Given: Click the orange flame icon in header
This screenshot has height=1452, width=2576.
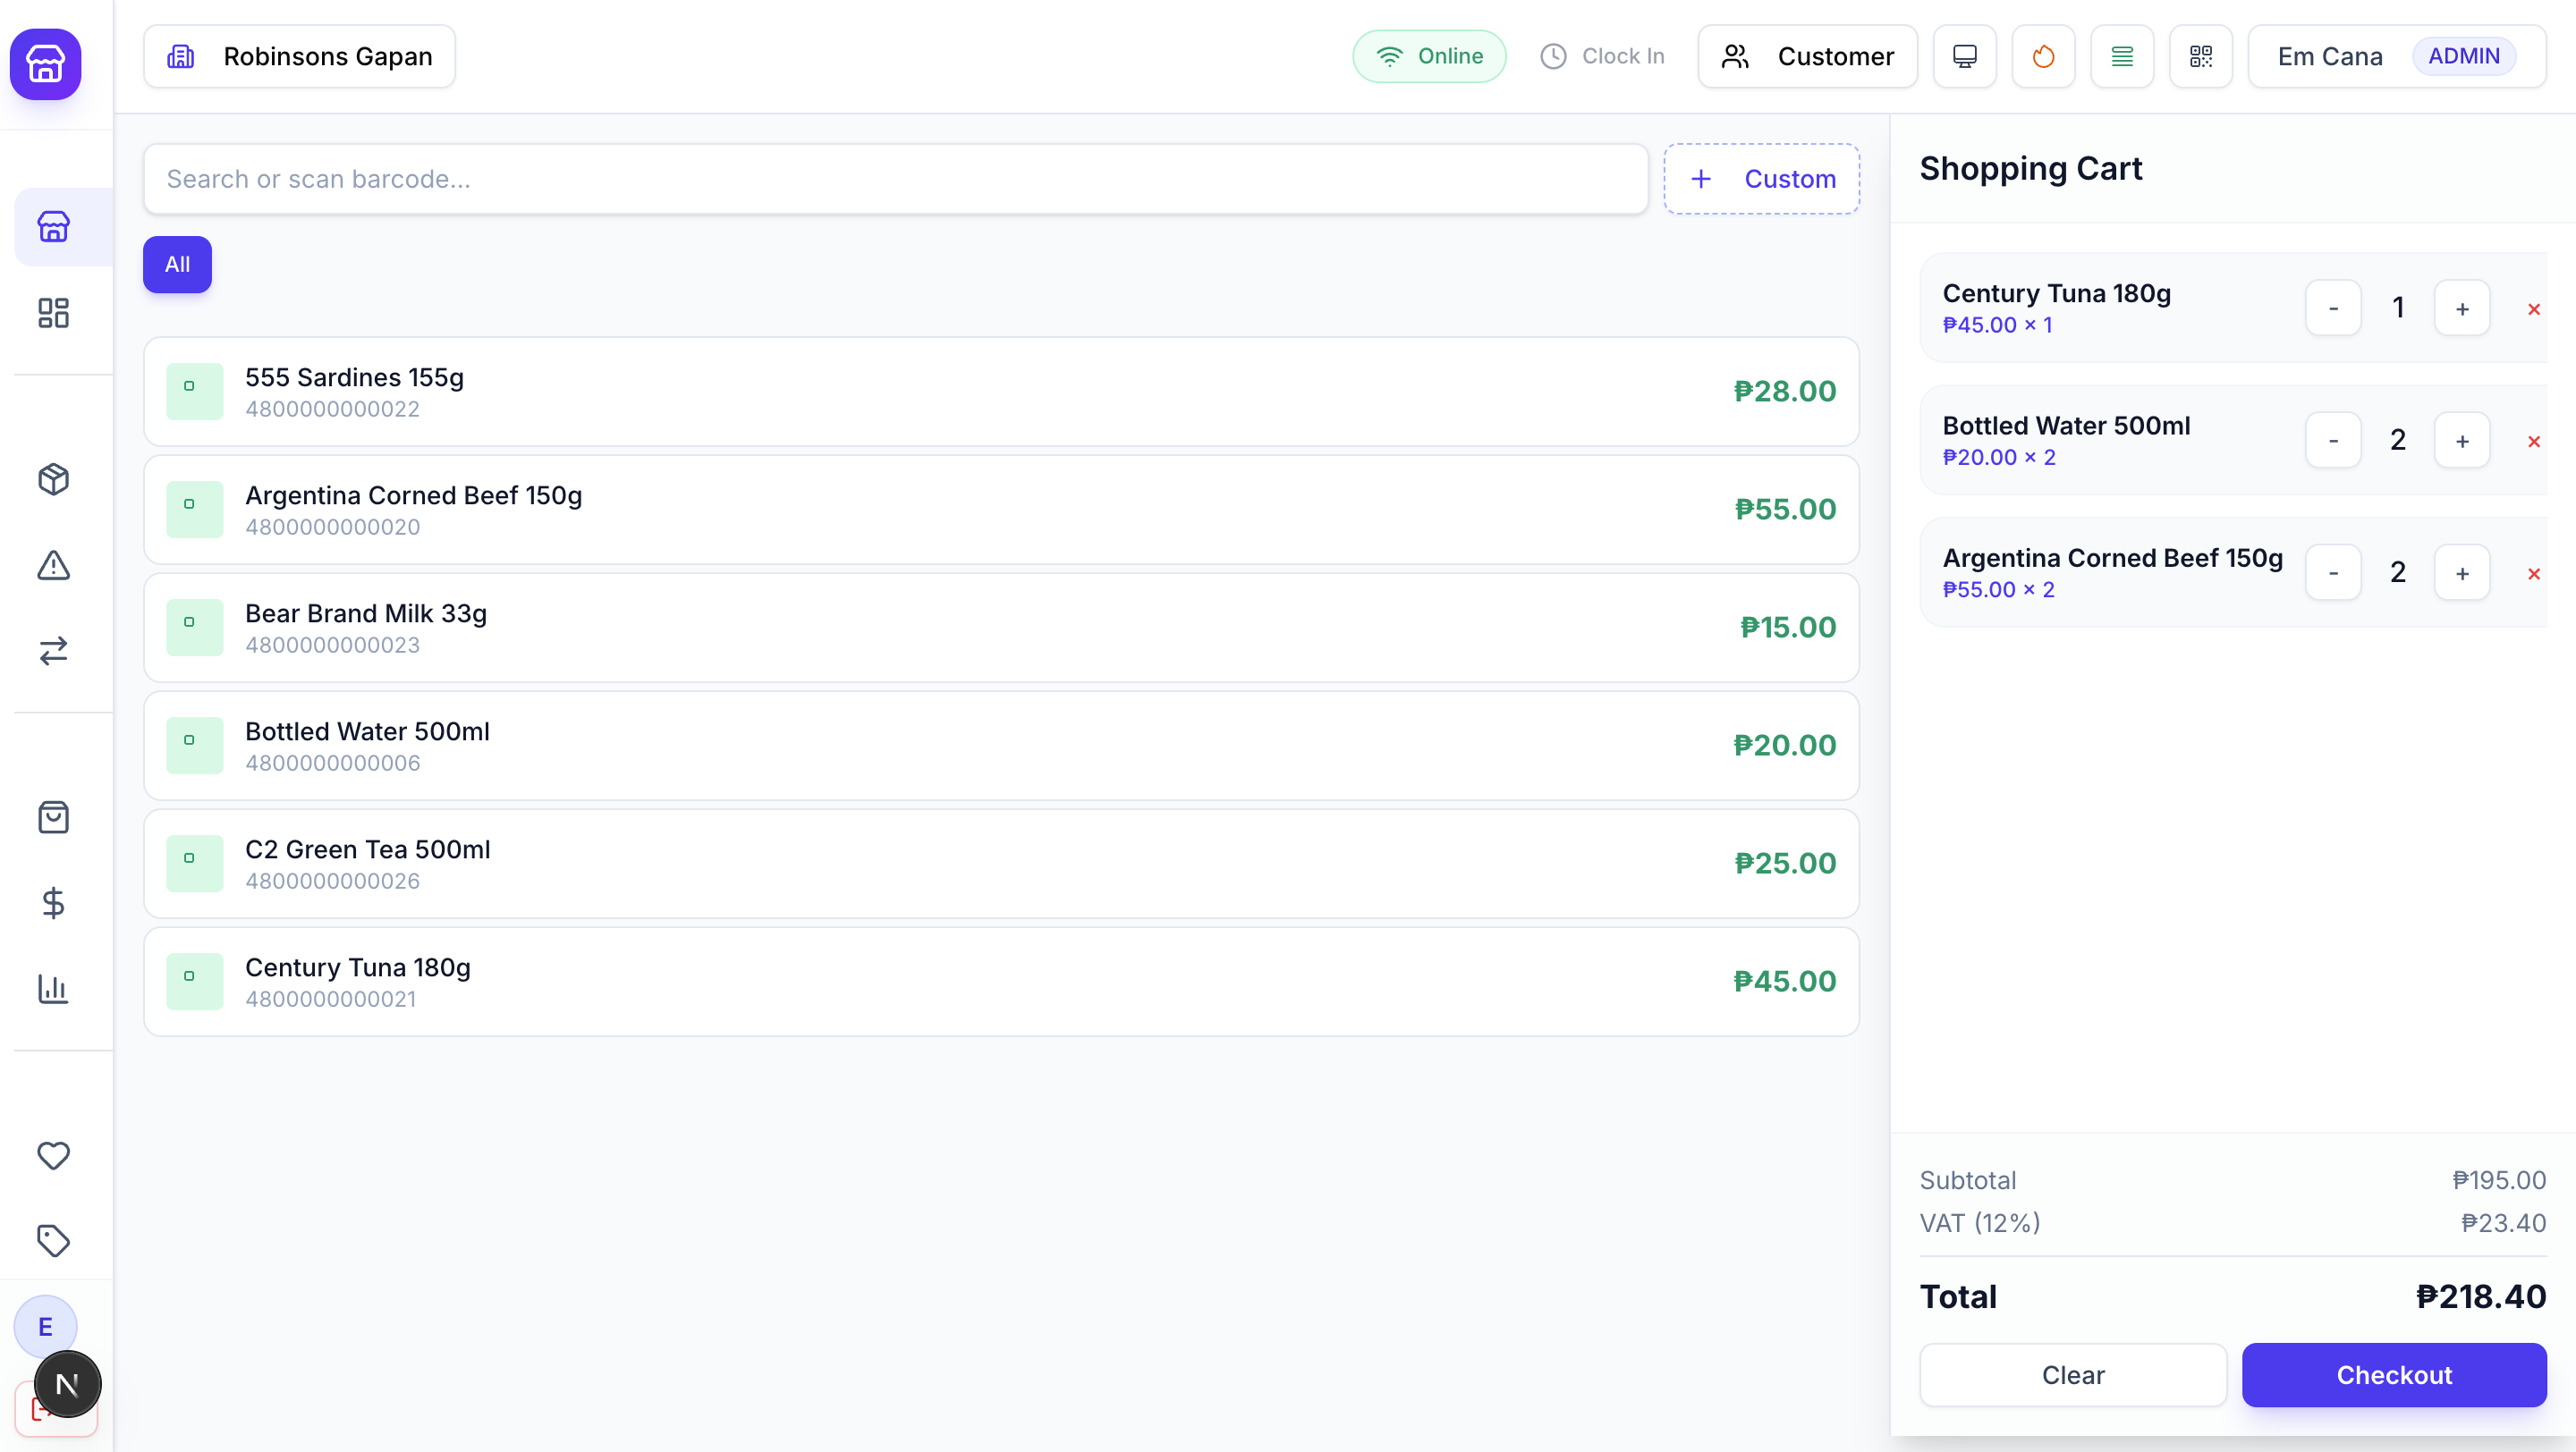Looking at the screenshot, I should coord(2043,57).
